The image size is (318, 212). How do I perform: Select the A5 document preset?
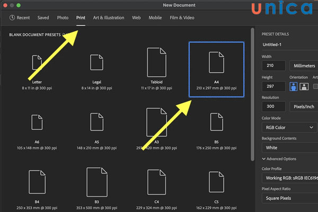[96, 122]
